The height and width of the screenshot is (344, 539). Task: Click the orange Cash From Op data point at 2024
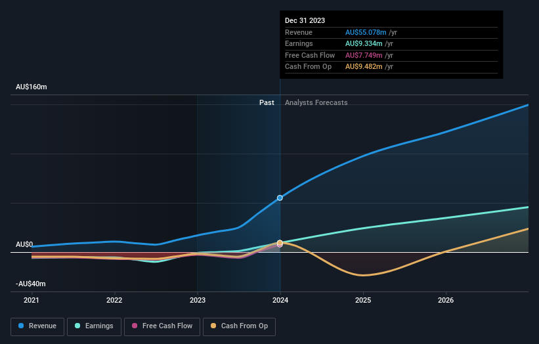tap(280, 243)
